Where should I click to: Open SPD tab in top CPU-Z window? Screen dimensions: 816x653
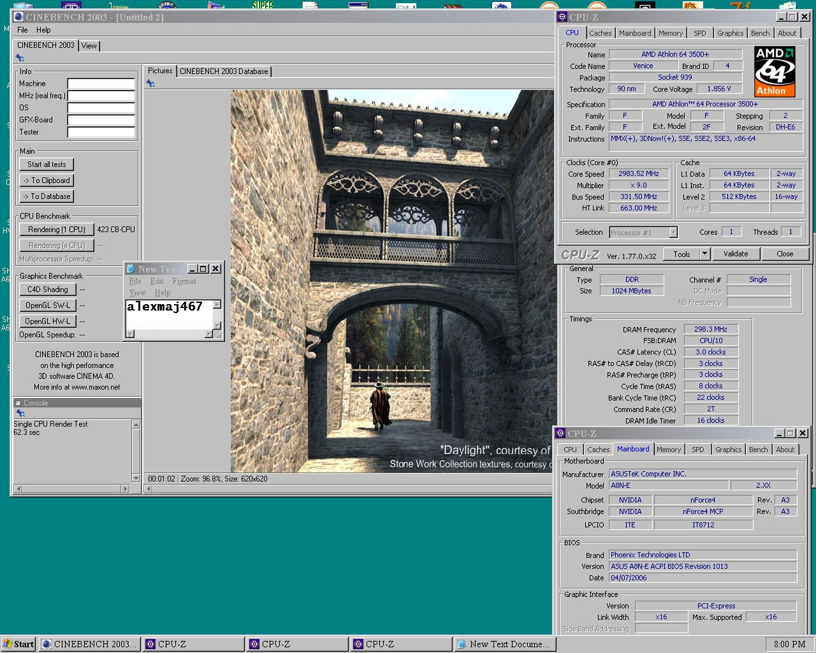[700, 33]
